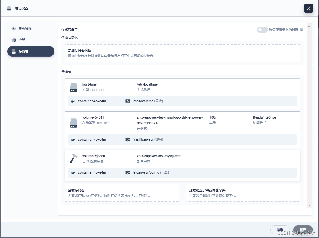Click the HostPath drive icon for host-time
319x238 pixels.
click(x=73, y=87)
